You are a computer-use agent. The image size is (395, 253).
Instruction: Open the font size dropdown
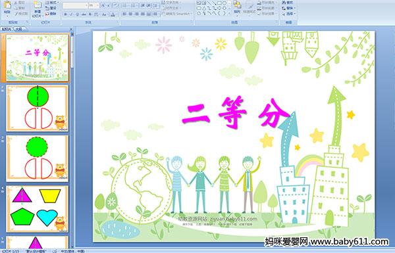[97, 5]
